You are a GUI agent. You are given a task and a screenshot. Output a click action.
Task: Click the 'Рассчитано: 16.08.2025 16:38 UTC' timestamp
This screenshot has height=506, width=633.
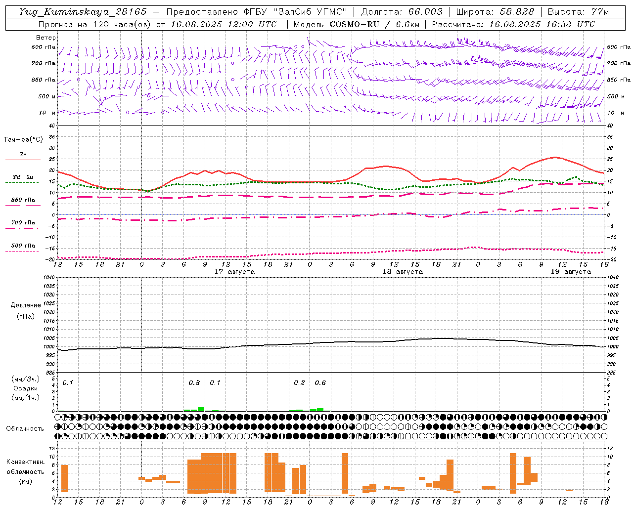coord(513,24)
